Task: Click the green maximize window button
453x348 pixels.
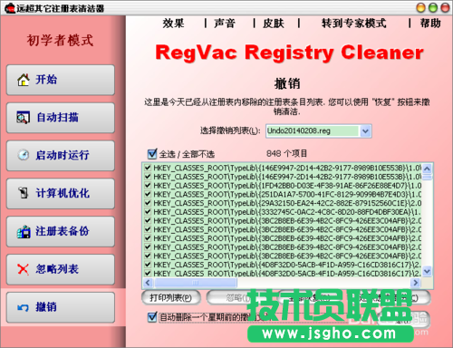Action: (433, 7)
